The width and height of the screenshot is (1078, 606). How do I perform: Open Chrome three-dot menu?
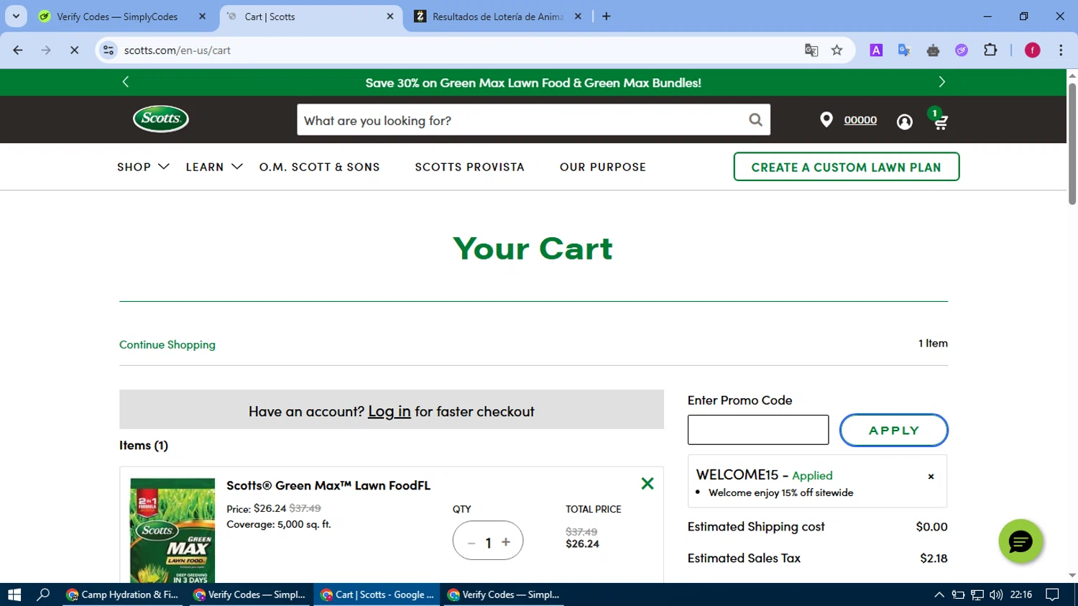click(1061, 50)
